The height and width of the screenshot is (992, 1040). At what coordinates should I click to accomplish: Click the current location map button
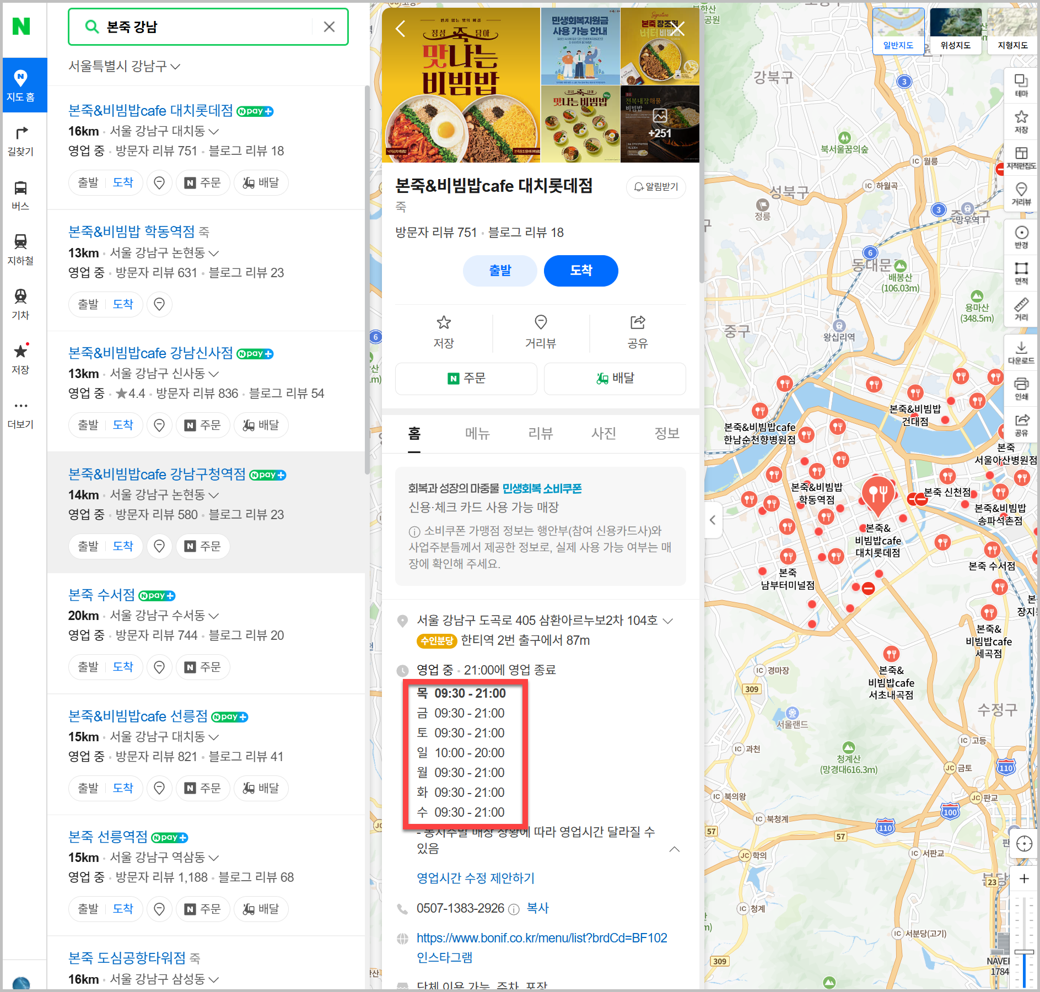click(1023, 844)
